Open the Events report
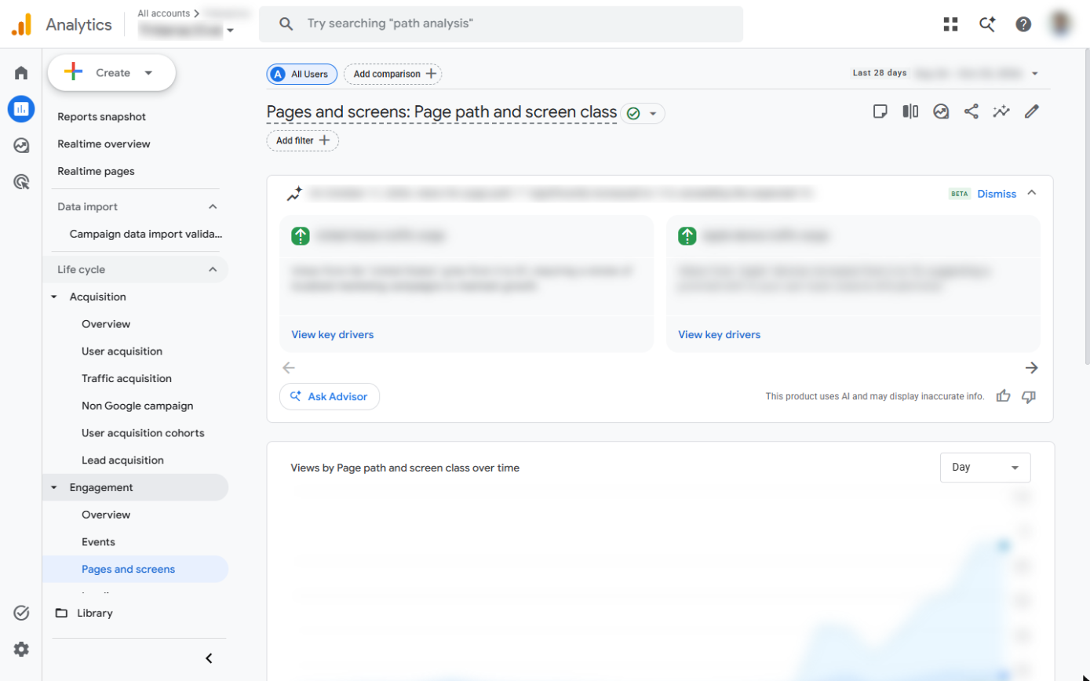 98,542
